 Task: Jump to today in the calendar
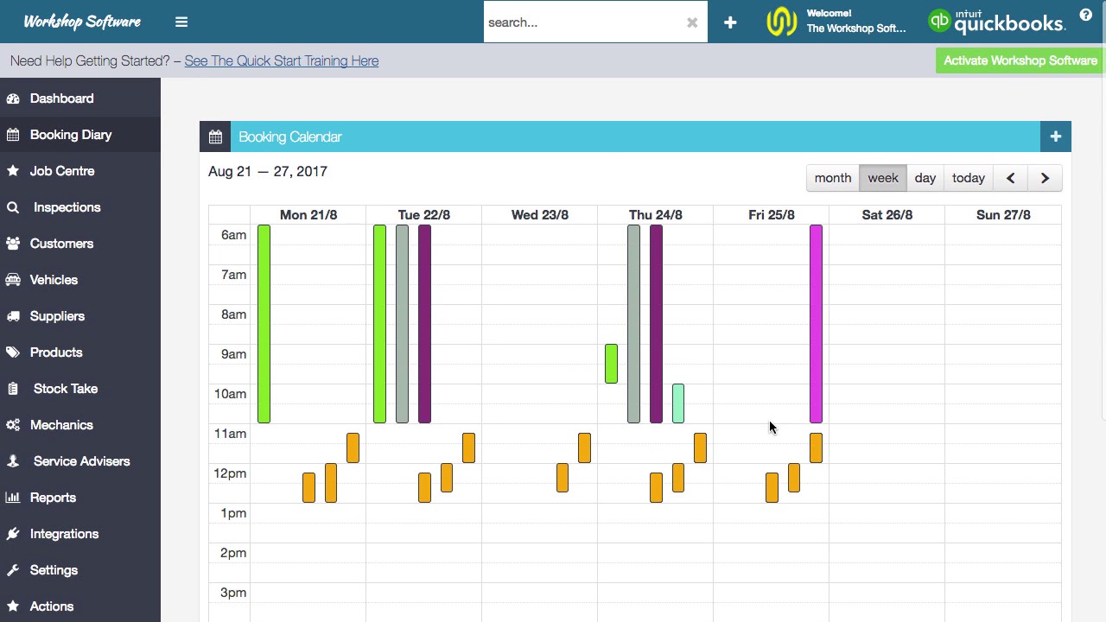point(969,178)
